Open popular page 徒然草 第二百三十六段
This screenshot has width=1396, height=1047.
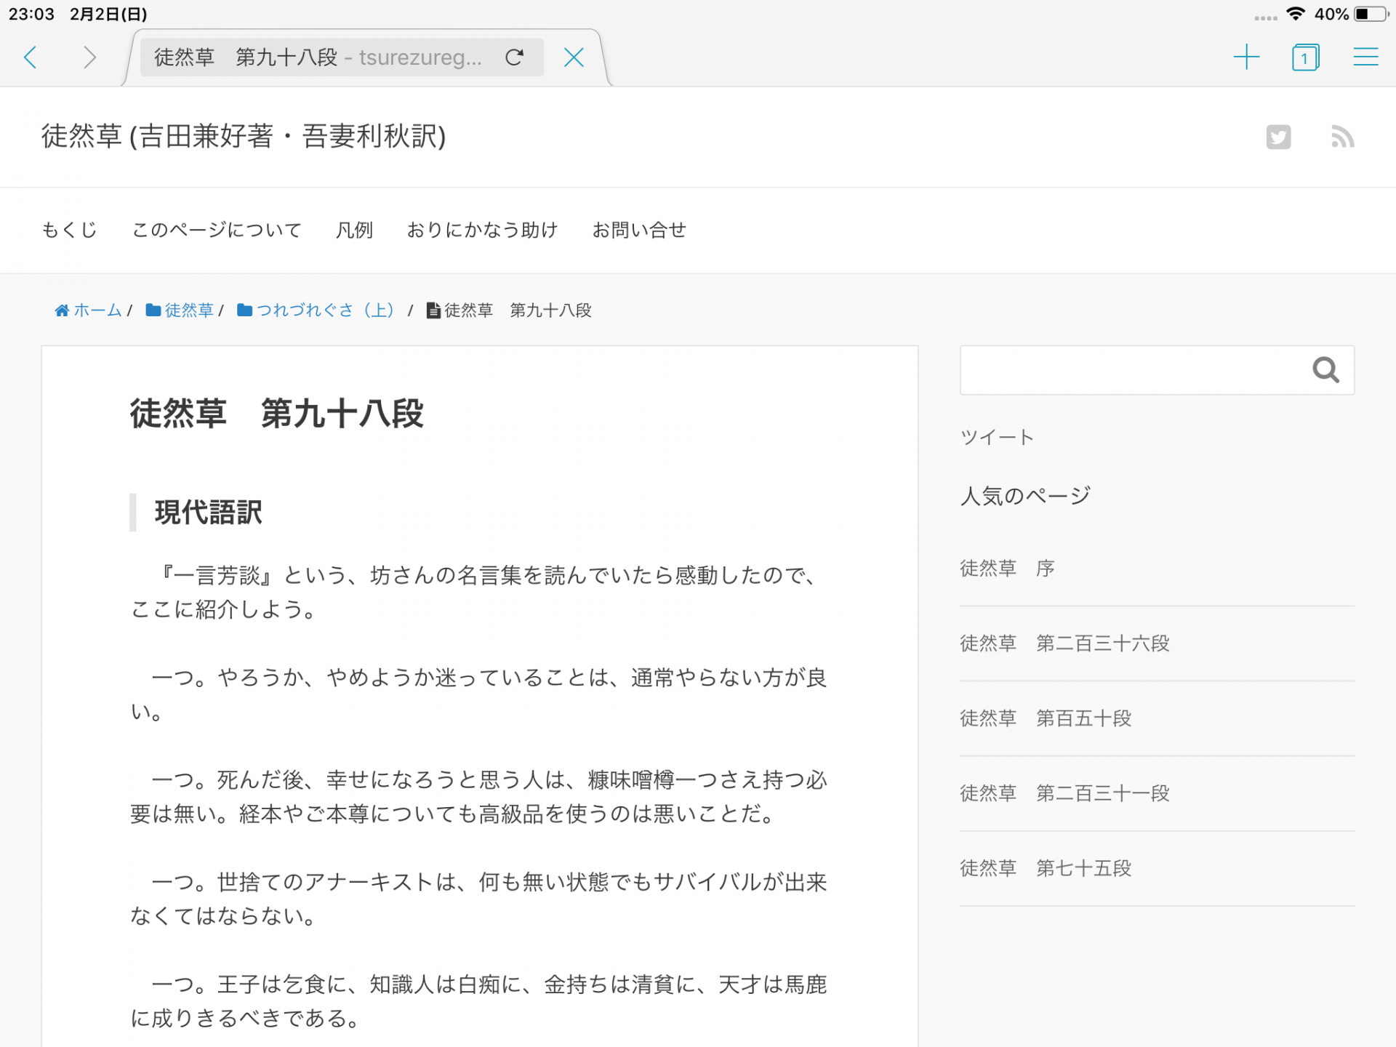tap(1064, 643)
